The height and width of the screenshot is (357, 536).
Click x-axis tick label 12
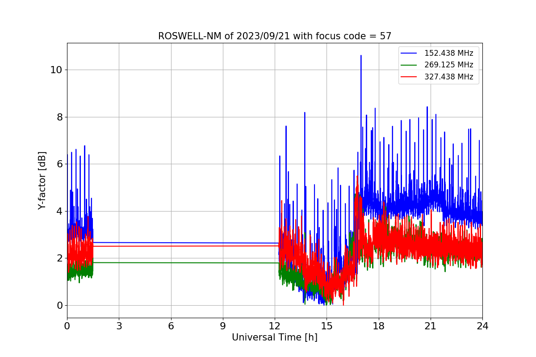tap(275, 326)
